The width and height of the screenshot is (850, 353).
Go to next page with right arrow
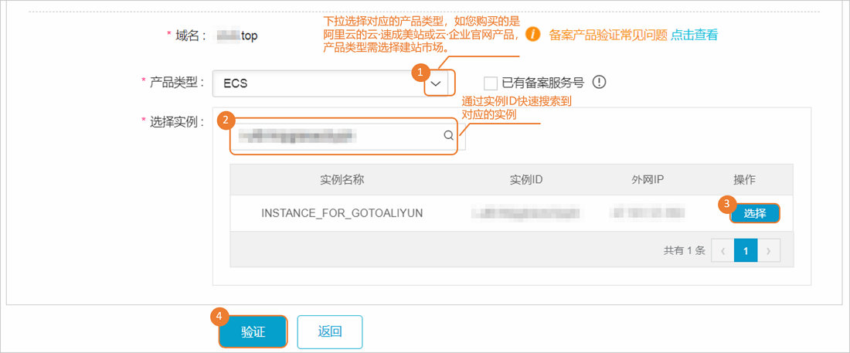(769, 250)
